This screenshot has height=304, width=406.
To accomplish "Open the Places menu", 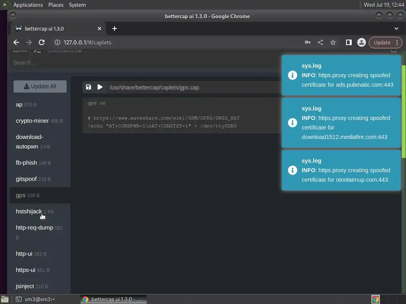I will coord(56,5).
